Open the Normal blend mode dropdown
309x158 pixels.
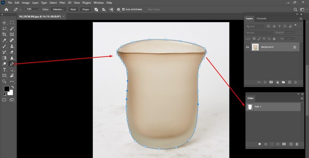[259, 33]
